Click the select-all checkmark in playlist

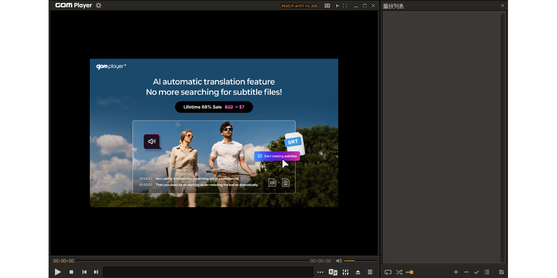pos(476,272)
